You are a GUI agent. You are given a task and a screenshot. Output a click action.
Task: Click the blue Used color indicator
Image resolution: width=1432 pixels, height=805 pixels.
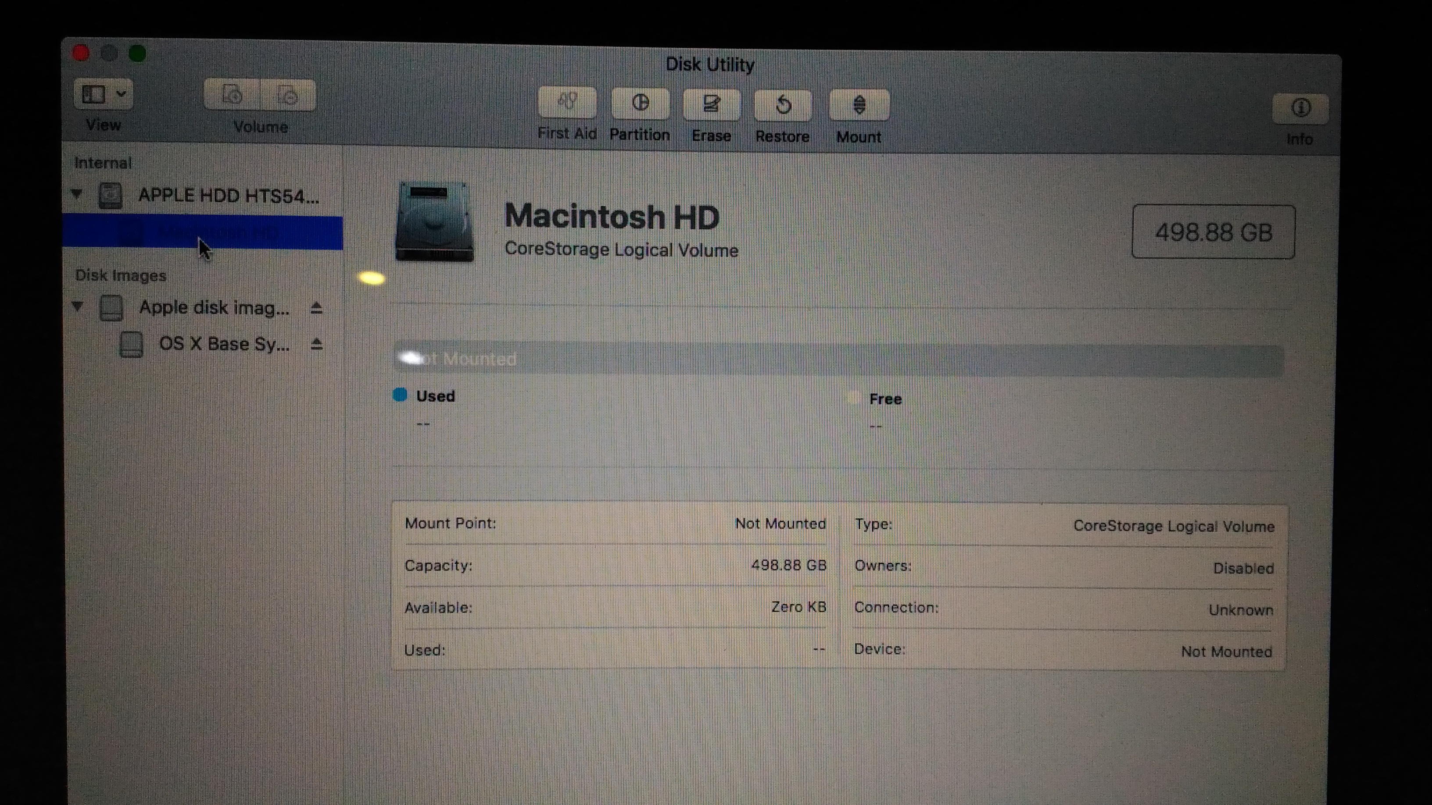pyautogui.click(x=400, y=395)
